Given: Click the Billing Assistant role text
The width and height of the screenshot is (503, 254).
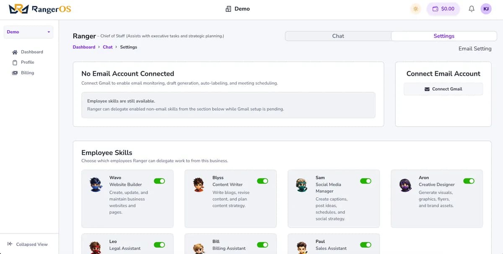Looking at the screenshot, I should [x=229, y=248].
